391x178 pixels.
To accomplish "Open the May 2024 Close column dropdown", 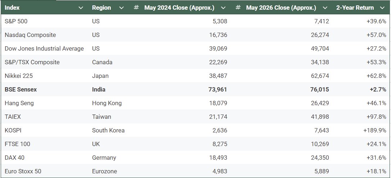I will point(223,8).
